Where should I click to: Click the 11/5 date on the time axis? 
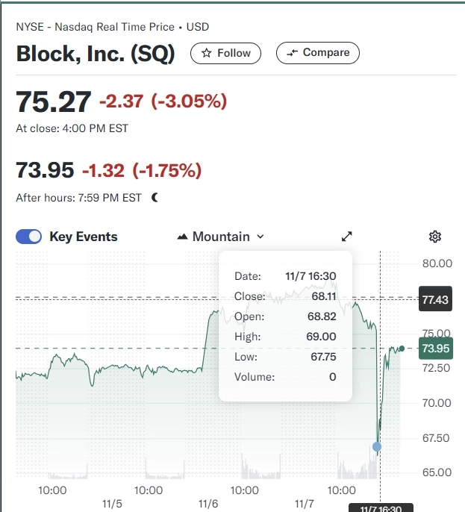click(111, 505)
